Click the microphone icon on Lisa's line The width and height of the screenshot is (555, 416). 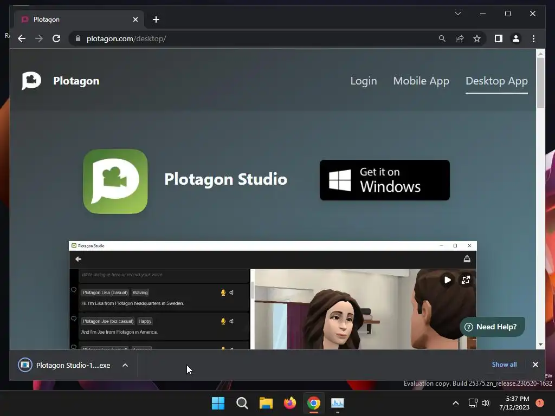click(x=223, y=292)
